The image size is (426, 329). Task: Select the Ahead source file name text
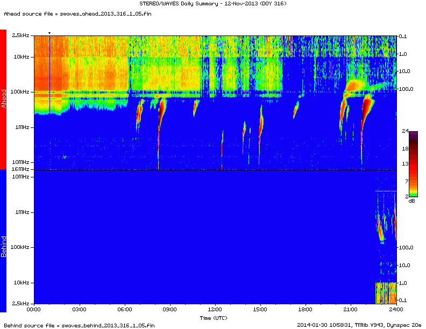[75, 13]
